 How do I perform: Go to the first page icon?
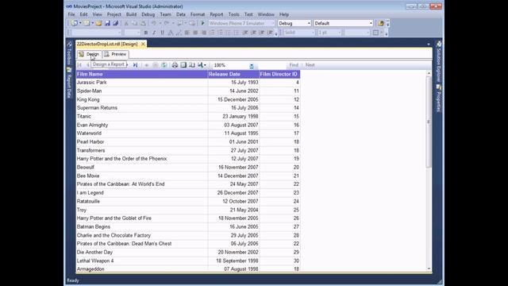(x=79, y=65)
